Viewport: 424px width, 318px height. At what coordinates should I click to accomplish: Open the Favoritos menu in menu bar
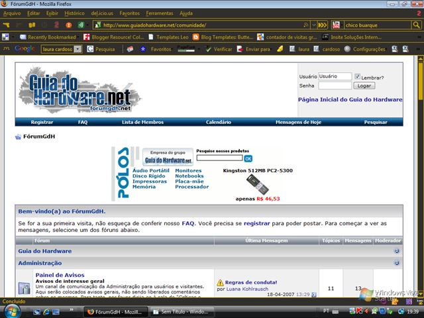click(130, 13)
